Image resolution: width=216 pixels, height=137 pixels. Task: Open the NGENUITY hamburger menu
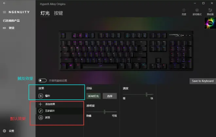pos(4,12)
